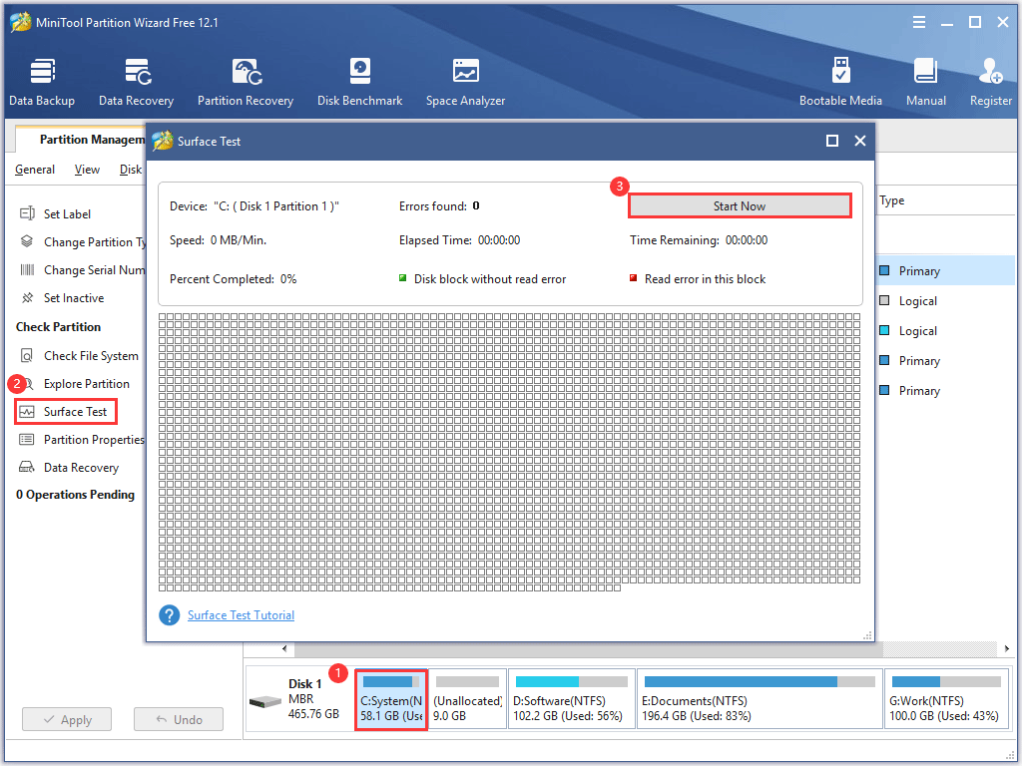Click Set Inactive in the sidebar
Viewport: 1022px width, 766px height.
pos(62,297)
